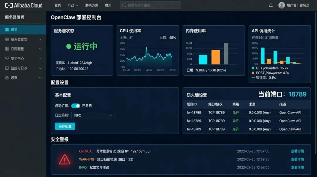
Task: Click the 错误率: 0.1% legend entry
Action: point(264,78)
